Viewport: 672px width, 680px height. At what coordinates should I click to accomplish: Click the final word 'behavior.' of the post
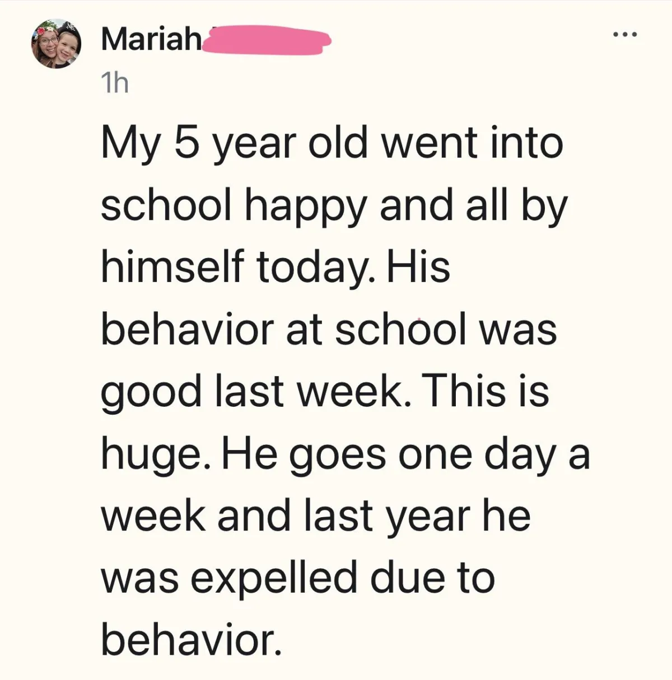pos(190,640)
